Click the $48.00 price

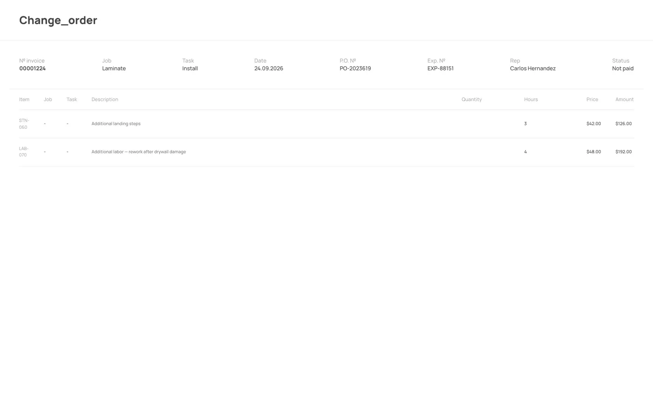click(x=594, y=152)
